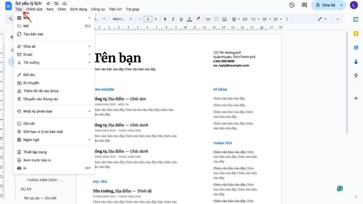Check the cloud save status icon

(65, 4)
